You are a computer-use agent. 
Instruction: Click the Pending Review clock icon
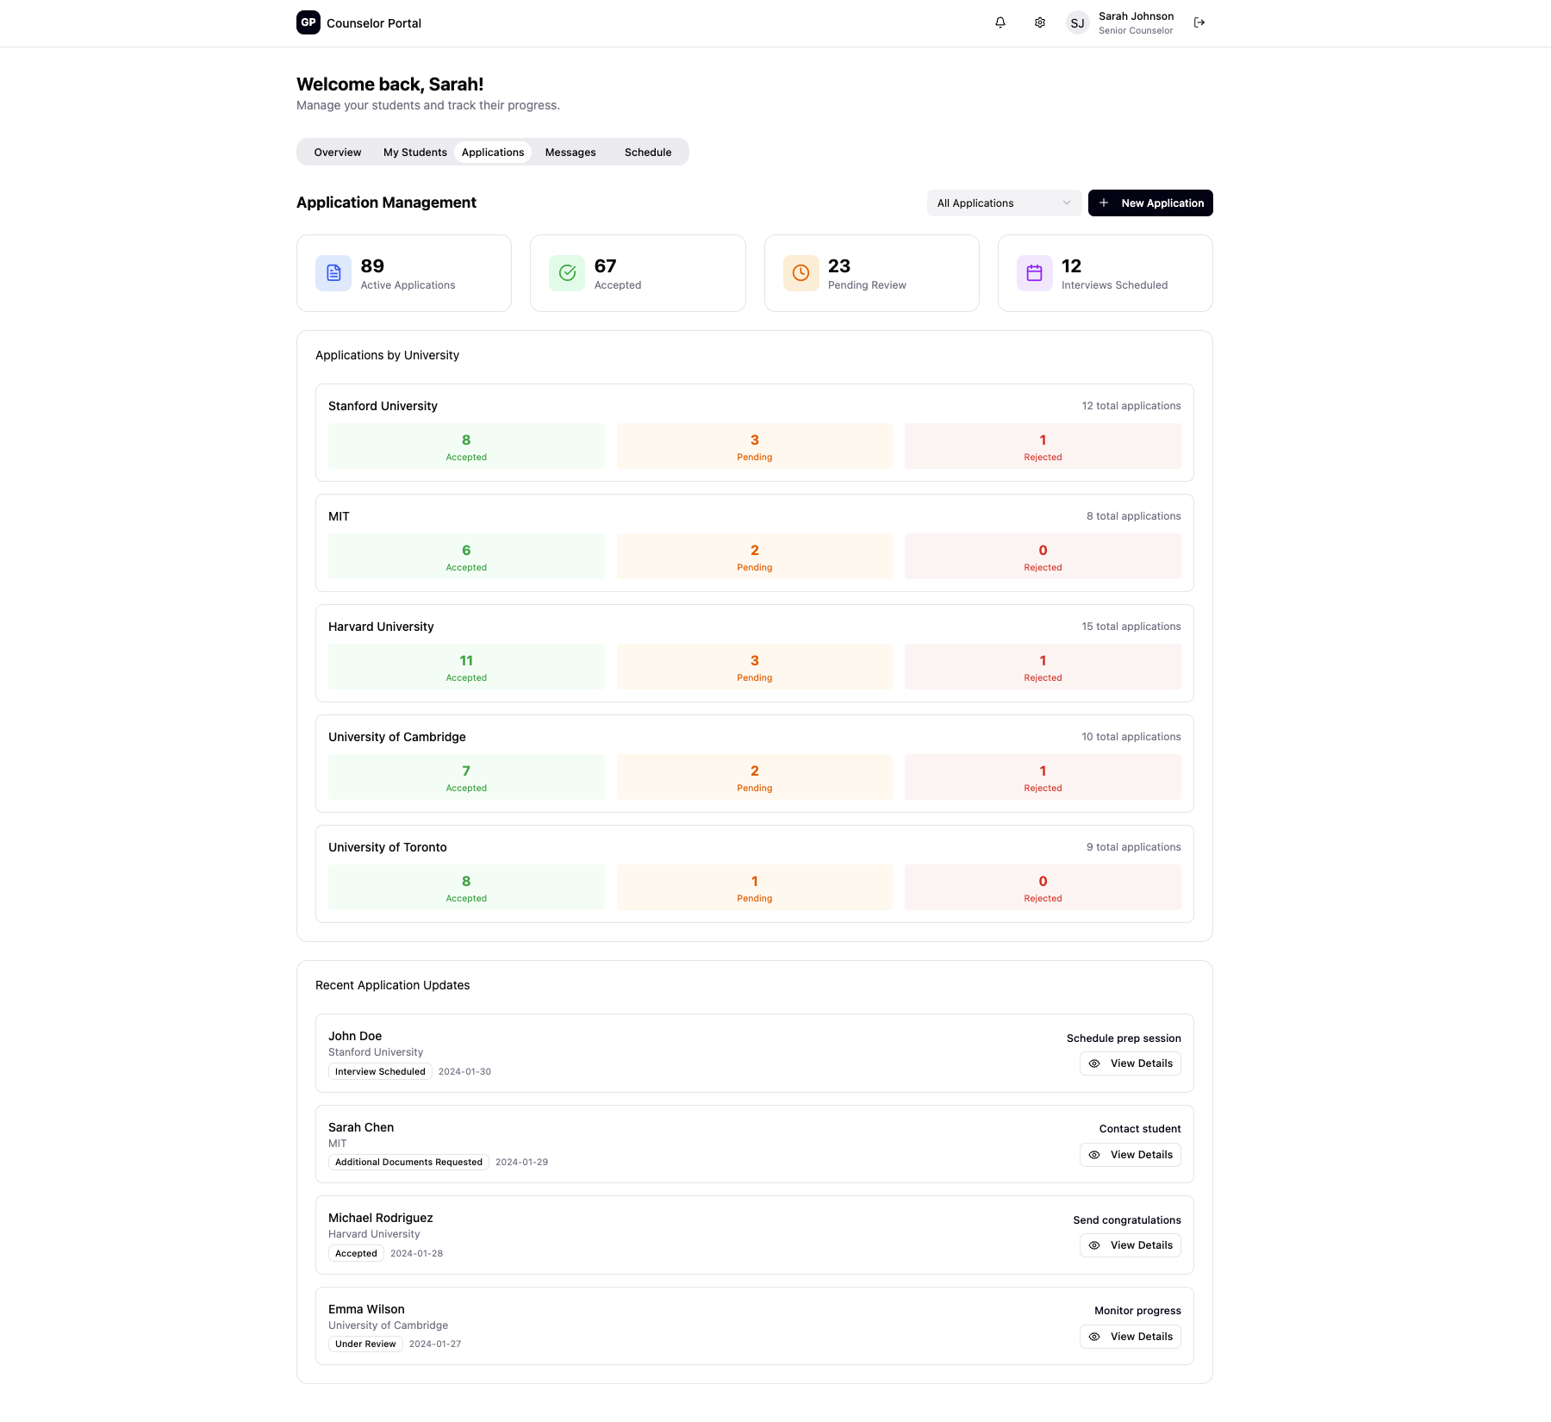coord(800,273)
